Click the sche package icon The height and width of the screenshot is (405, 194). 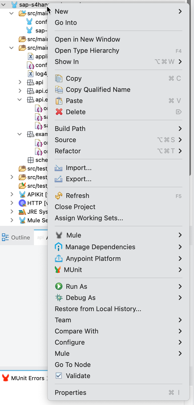pyautogui.click(x=30, y=160)
